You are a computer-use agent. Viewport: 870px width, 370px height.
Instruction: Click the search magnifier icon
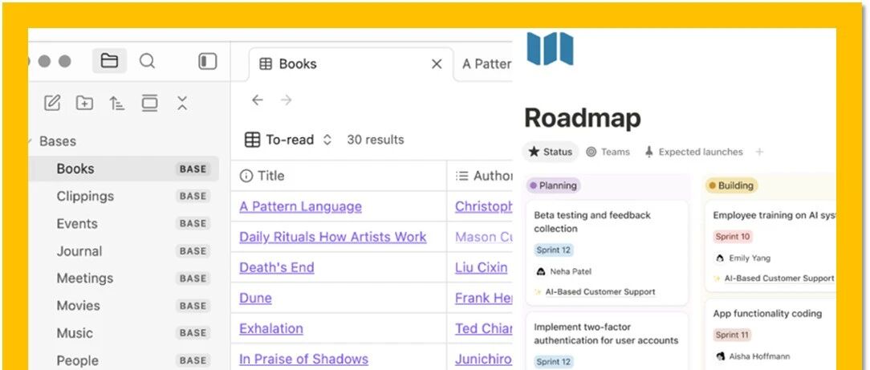(147, 61)
